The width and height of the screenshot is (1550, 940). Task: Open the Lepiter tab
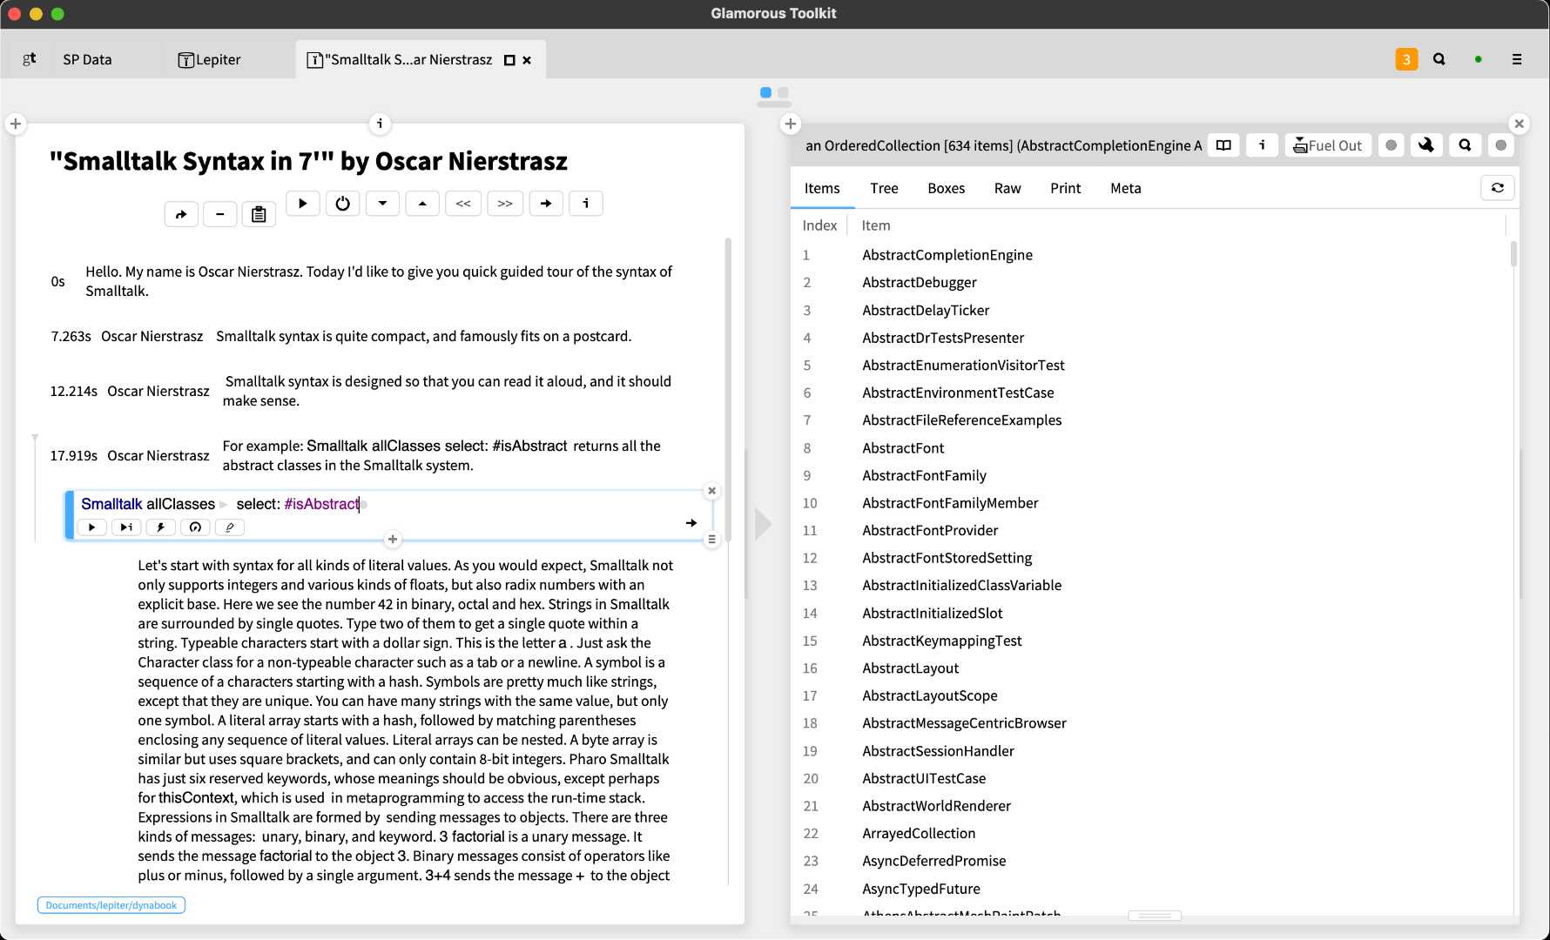[x=209, y=59]
